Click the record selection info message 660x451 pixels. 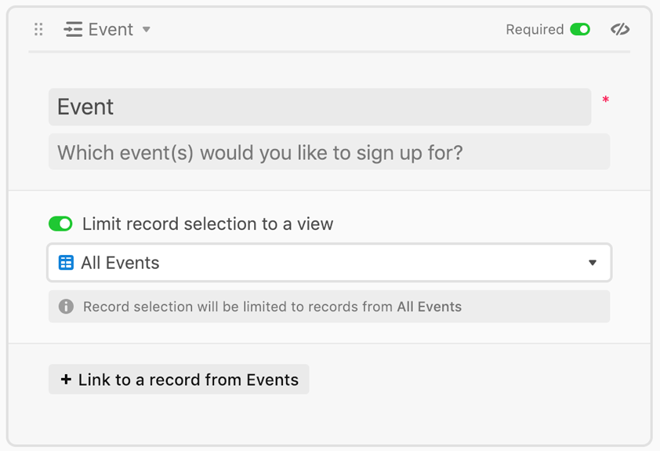point(329,307)
